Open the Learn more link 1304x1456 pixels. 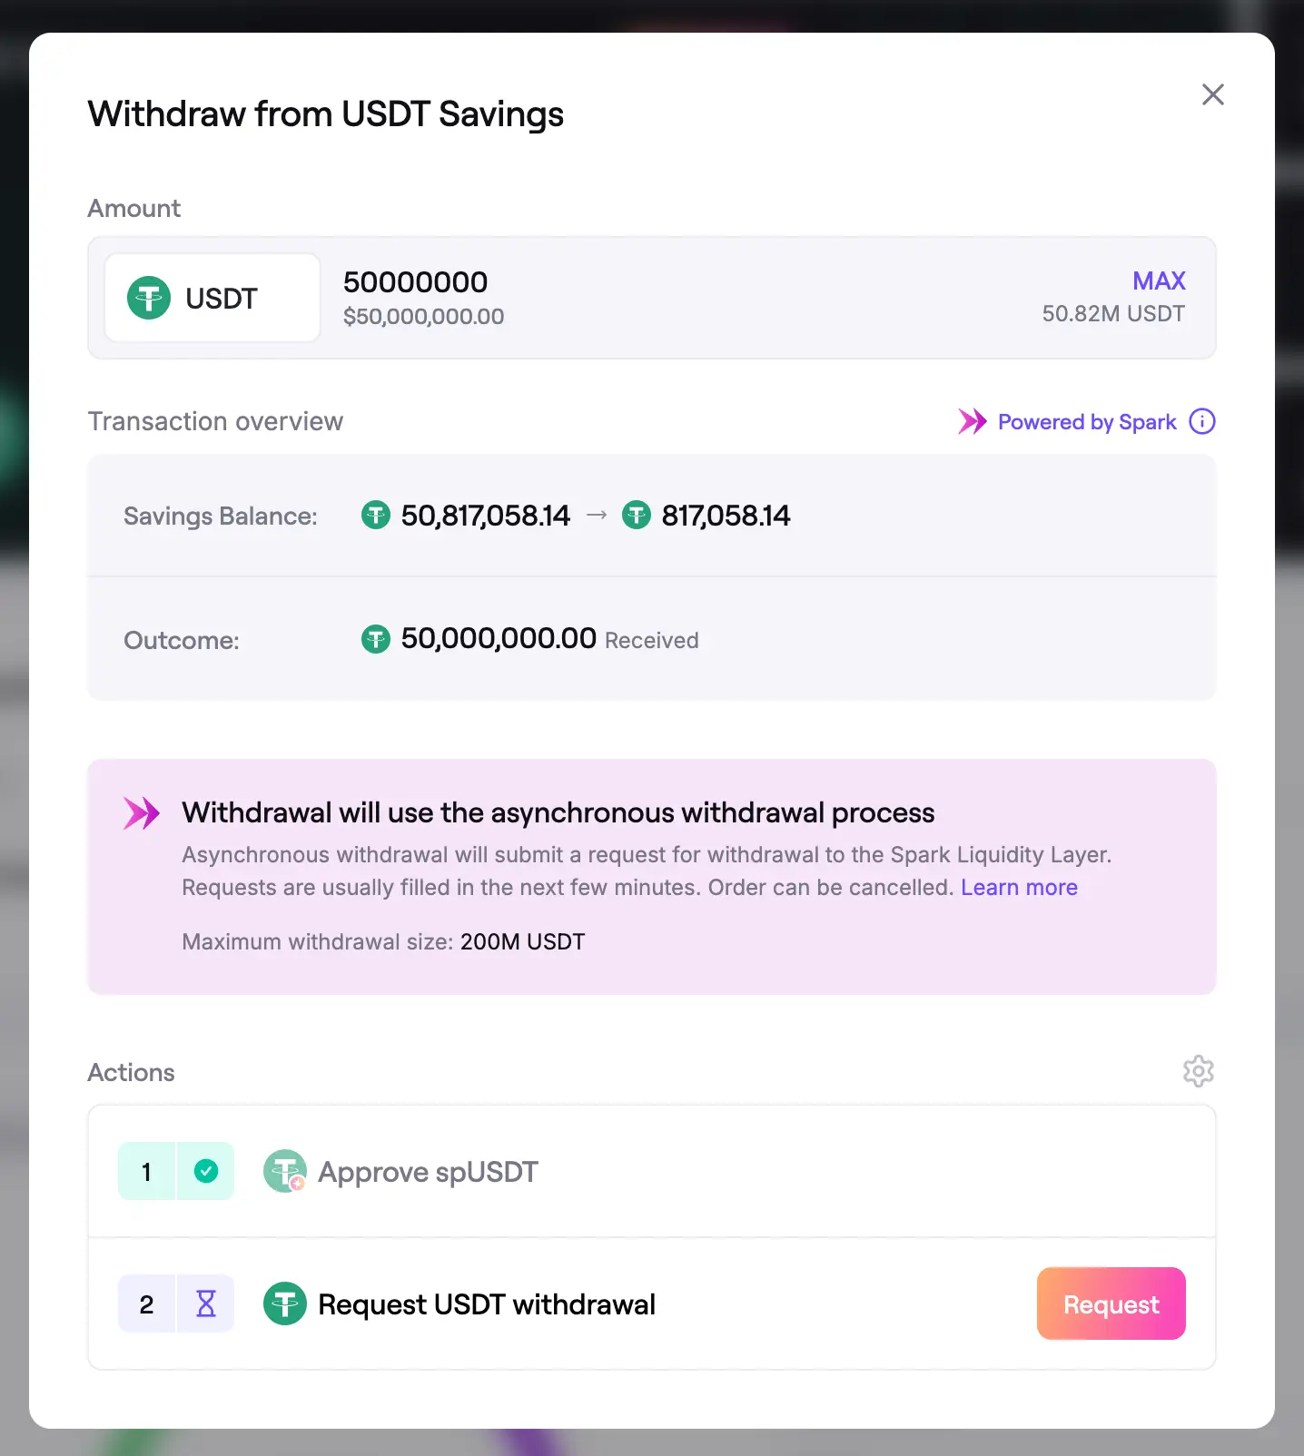1019,887
